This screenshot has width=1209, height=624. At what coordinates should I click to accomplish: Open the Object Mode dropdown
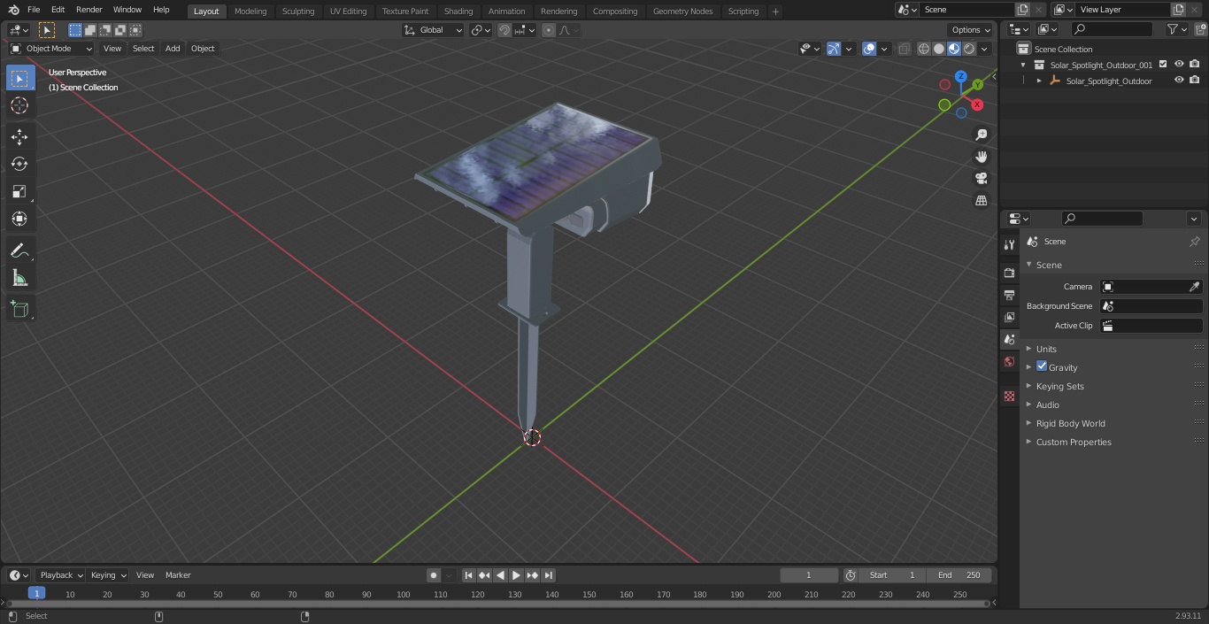click(51, 49)
